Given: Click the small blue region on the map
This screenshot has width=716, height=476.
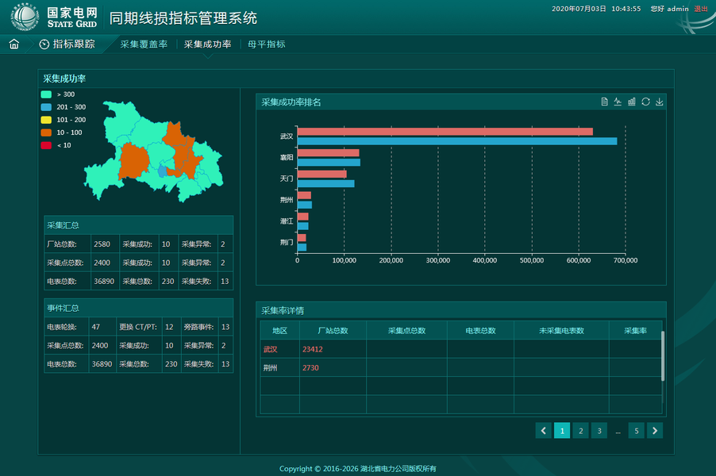Looking at the screenshot, I should 162,171.
